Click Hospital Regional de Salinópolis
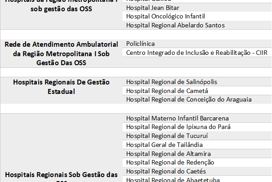Image resolution: width=272 pixels, height=182 pixels. point(171,82)
